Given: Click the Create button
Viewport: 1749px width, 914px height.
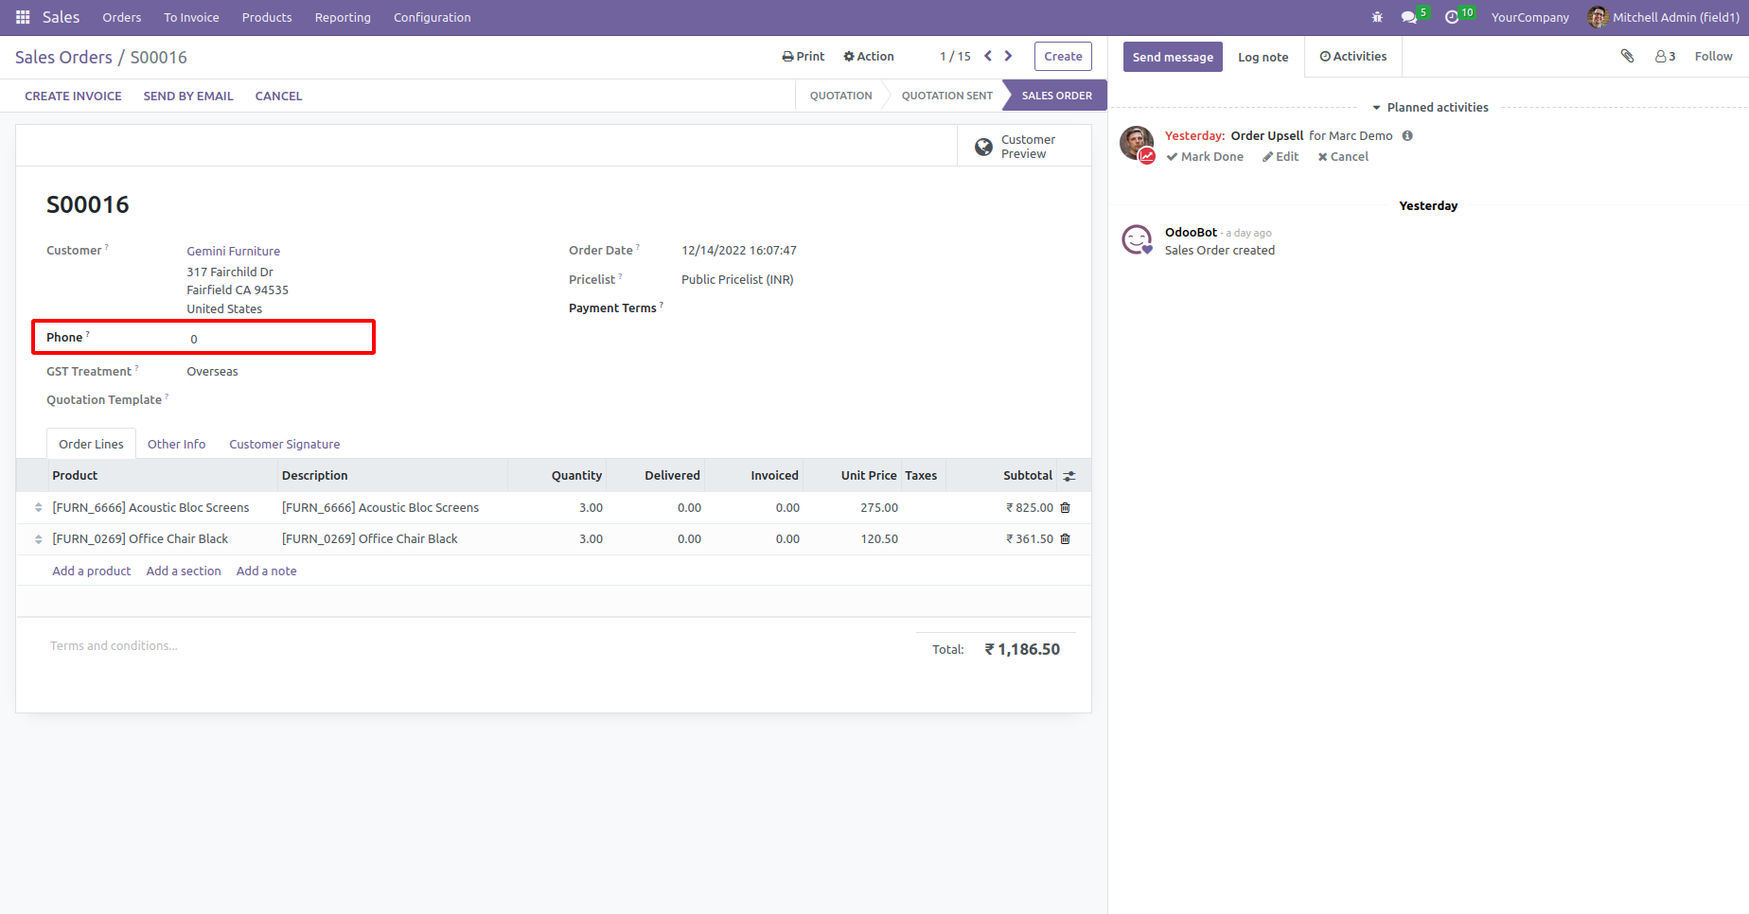Looking at the screenshot, I should point(1063,56).
